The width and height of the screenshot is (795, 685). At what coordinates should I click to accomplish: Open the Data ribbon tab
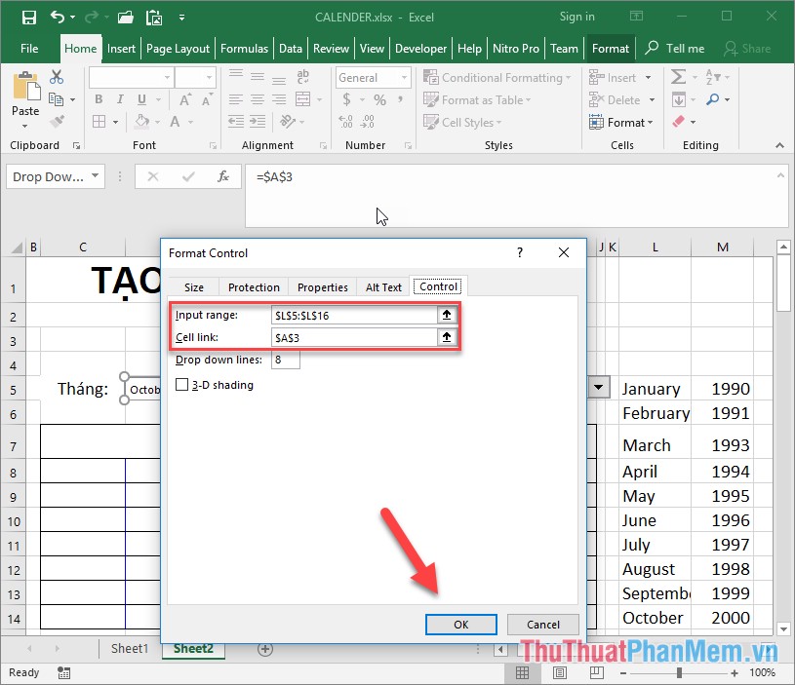click(291, 48)
